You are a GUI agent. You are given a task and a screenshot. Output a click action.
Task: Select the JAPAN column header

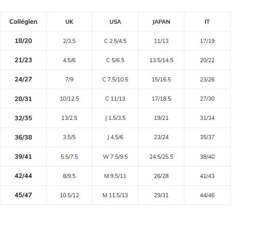(161, 22)
